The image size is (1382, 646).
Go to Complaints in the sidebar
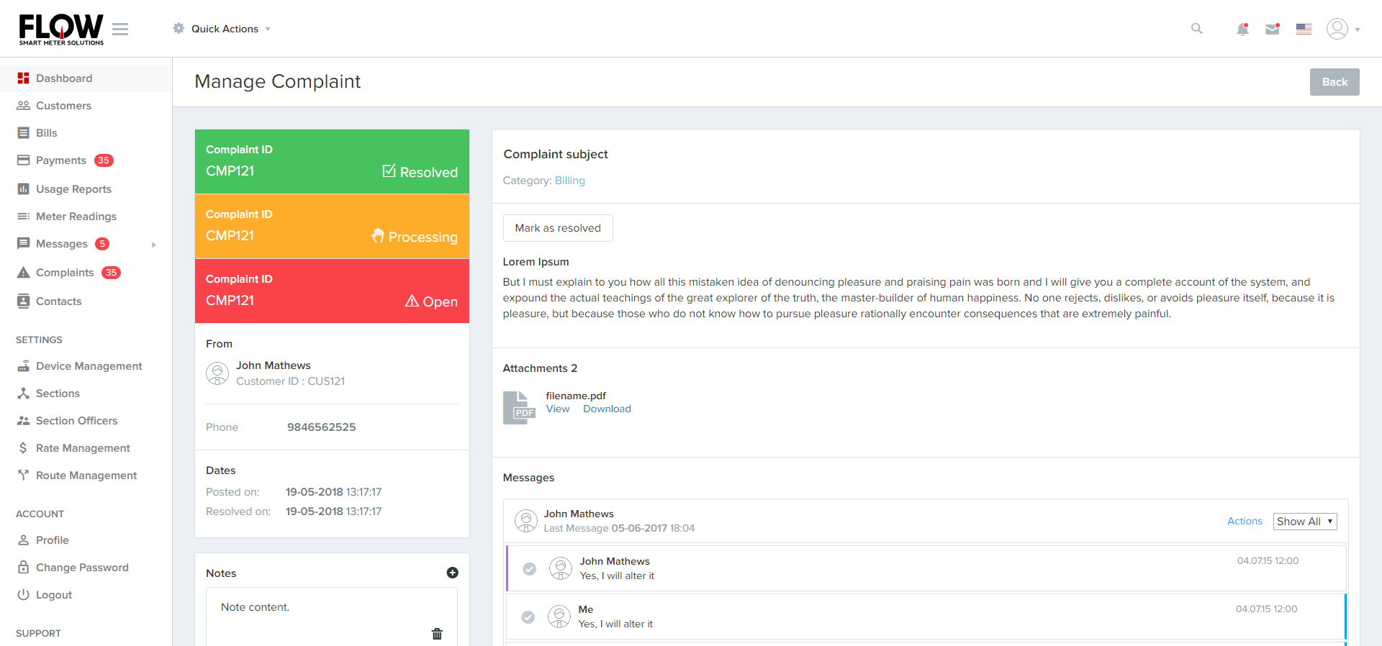(65, 273)
